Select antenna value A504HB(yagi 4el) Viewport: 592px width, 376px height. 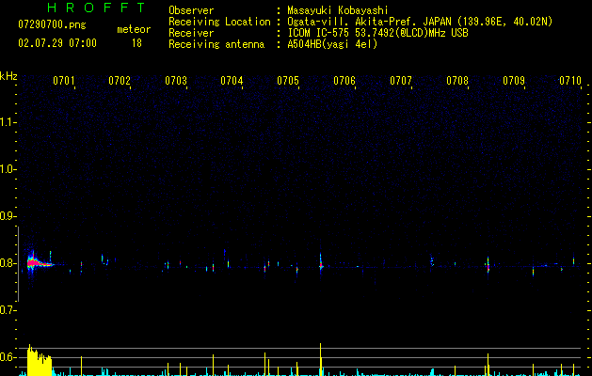332,44
